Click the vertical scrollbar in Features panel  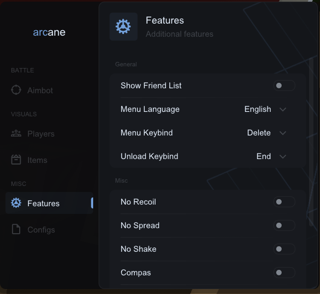coord(311,142)
